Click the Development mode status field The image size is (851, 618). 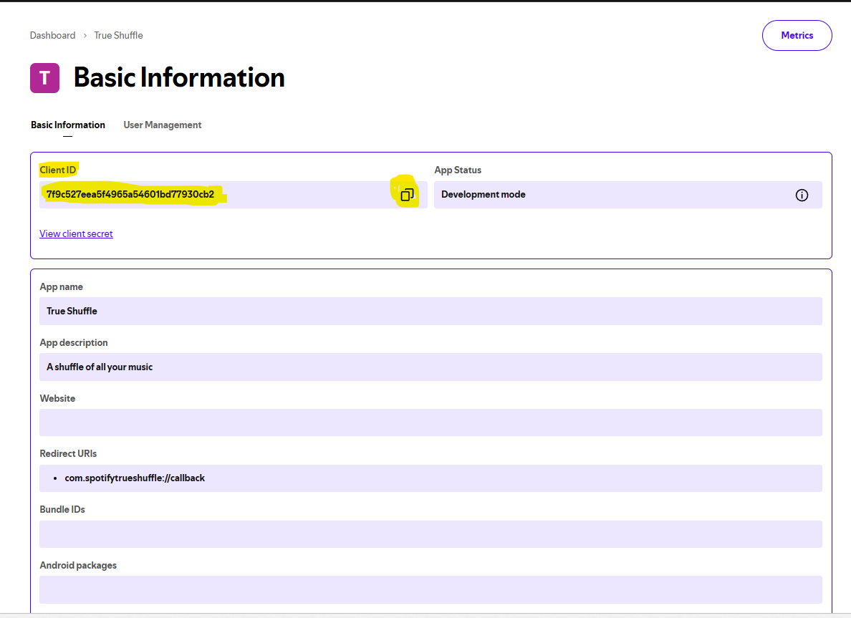click(628, 195)
